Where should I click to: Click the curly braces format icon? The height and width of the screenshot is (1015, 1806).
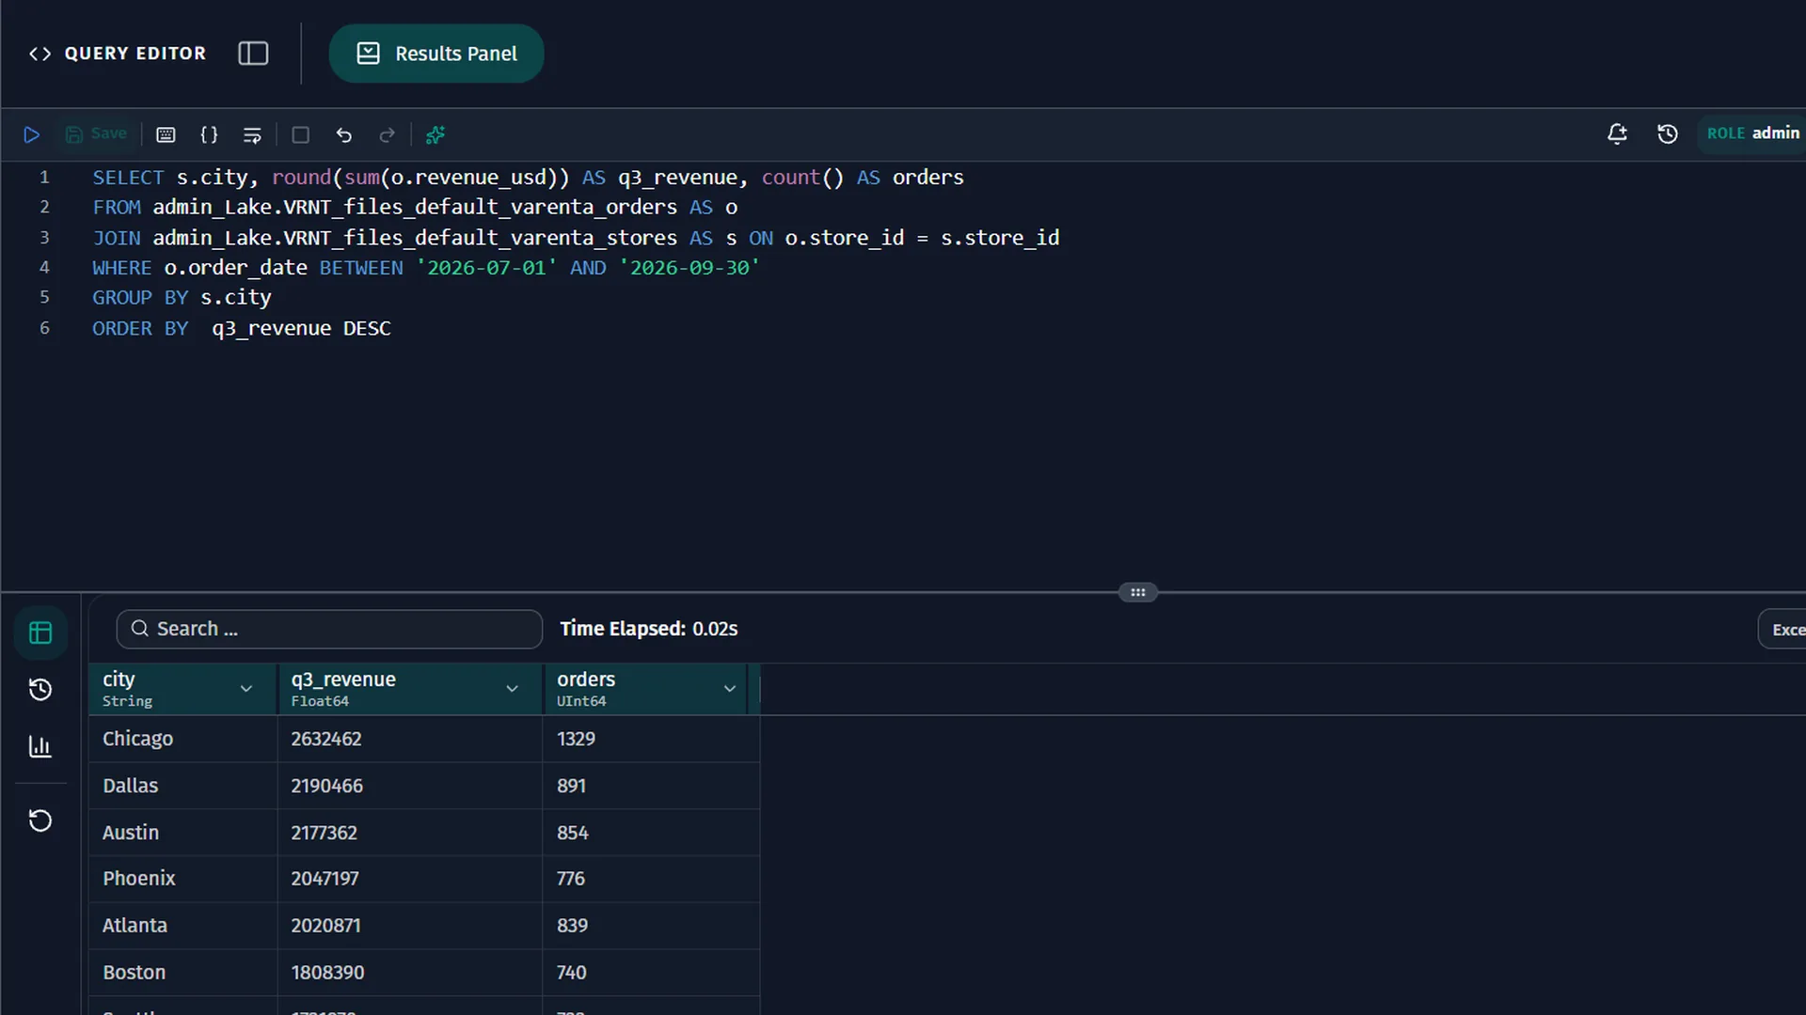point(209,134)
